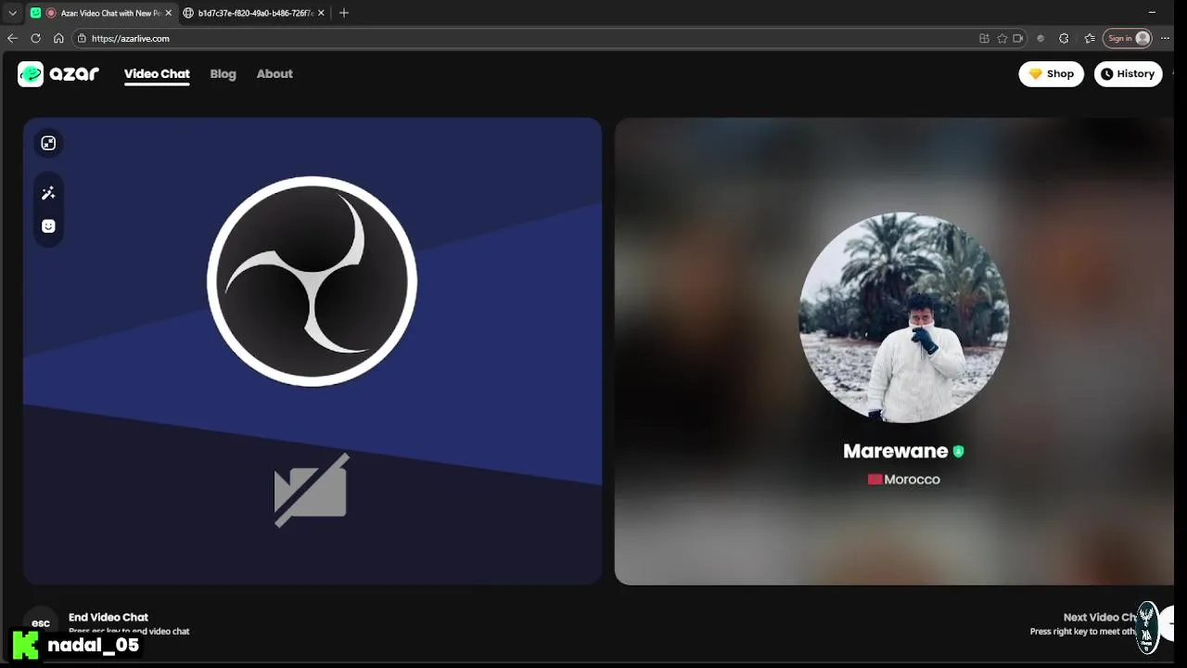Open chat History
The width and height of the screenshot is (1187, 668).
tap(1128, 74)
